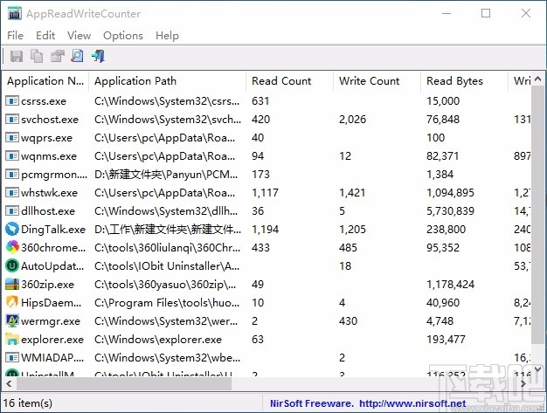Select the dllhost.exe row icon
Image resolution: width=547 pixels, height=413 pixels.
12,210
